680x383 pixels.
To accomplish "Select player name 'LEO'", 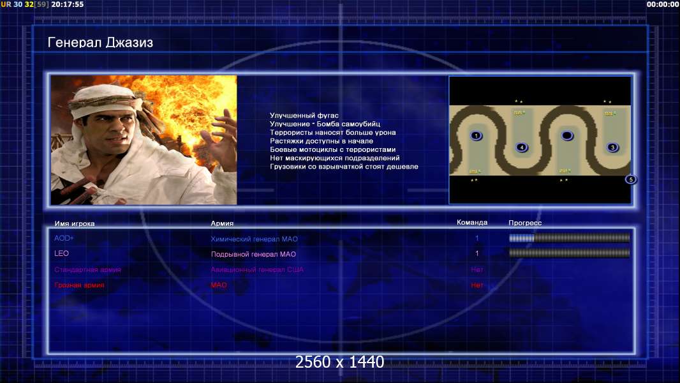I will [61, 253].
